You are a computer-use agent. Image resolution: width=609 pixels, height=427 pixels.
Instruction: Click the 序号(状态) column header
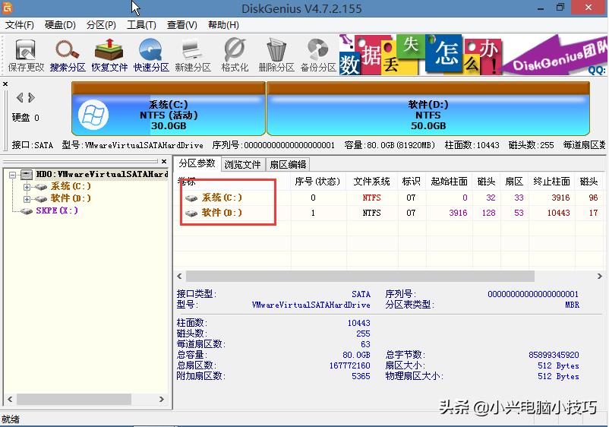point(317,182)
